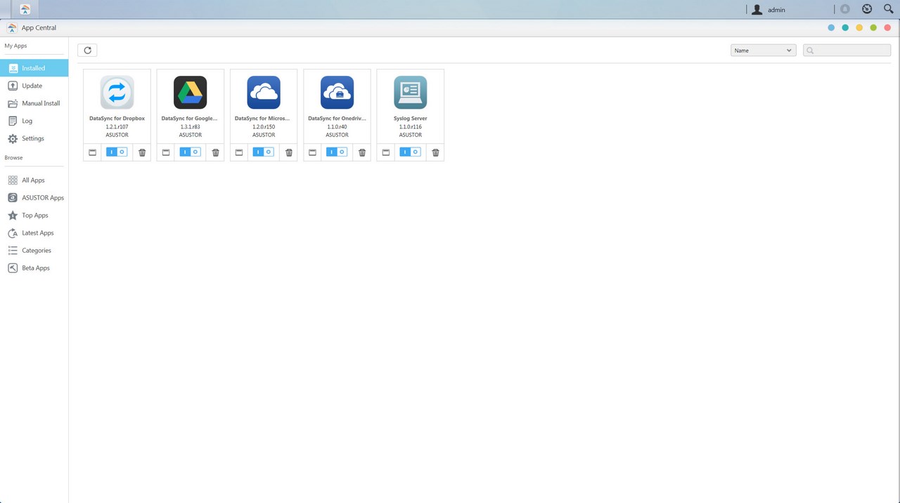This screenshot has width=900, height=503.
Task: Open DataSync for Dropbox window icon
Action: coord(92,152)
